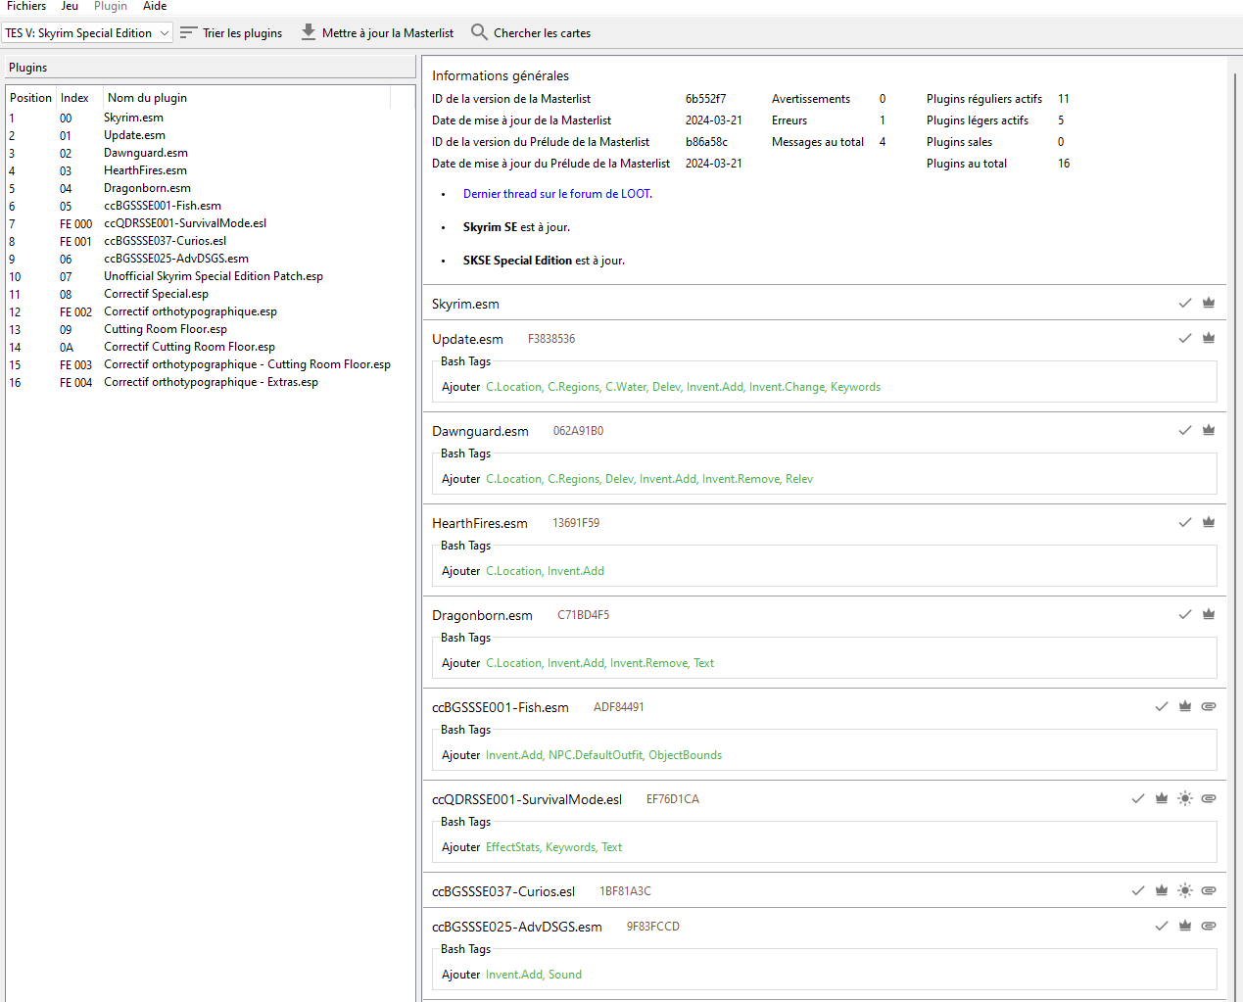Click the Update.esm CRC value F3838536
Viewport: 1243px width, 1002px height.
(x=551, y=339)
